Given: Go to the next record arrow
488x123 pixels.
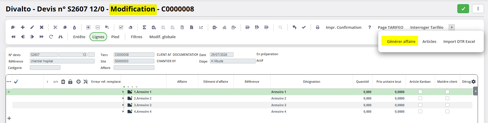Looking at the screenshot, I should click(32, 37).
